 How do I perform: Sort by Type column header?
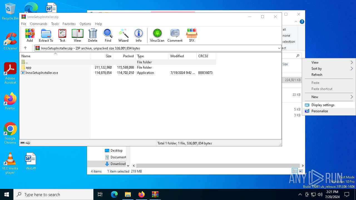tap(152, 56)
